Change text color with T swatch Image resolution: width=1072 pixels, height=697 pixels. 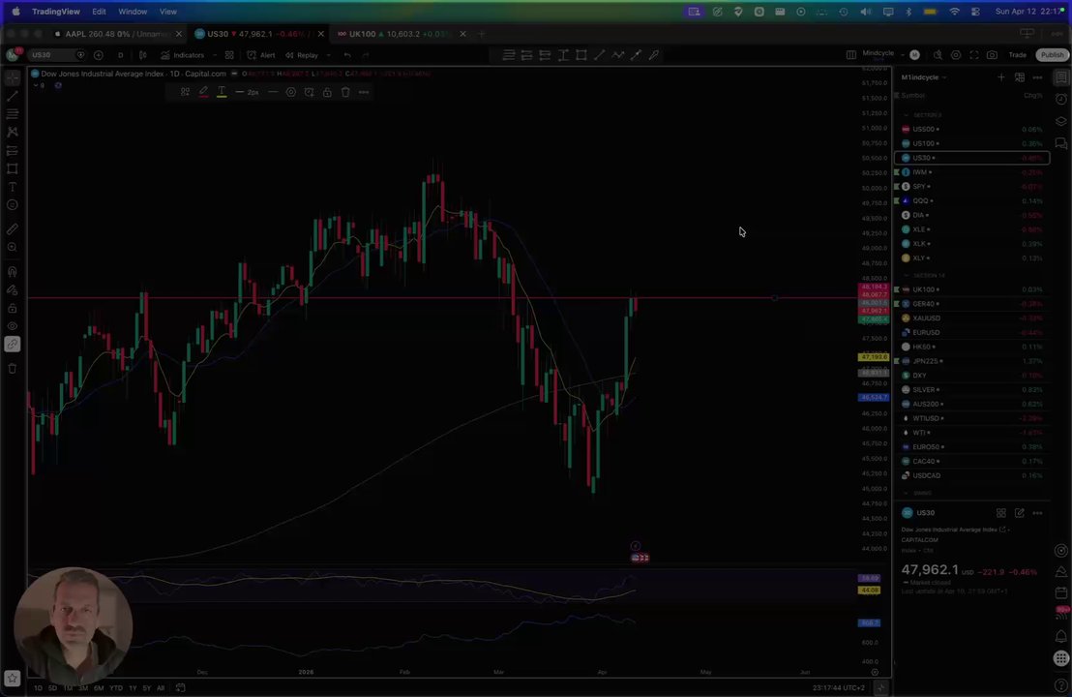(222, 92)
